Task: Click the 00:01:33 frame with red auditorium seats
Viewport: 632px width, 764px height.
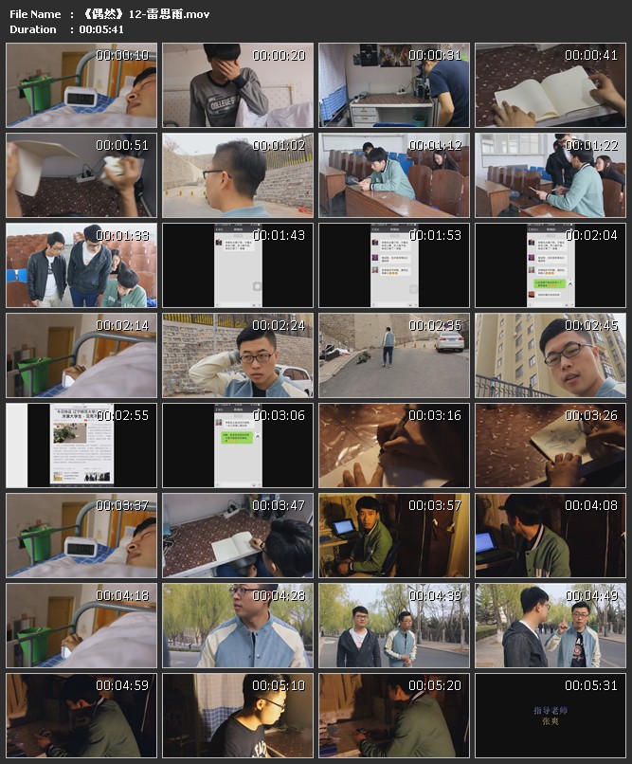Action: tap(81, 265)
